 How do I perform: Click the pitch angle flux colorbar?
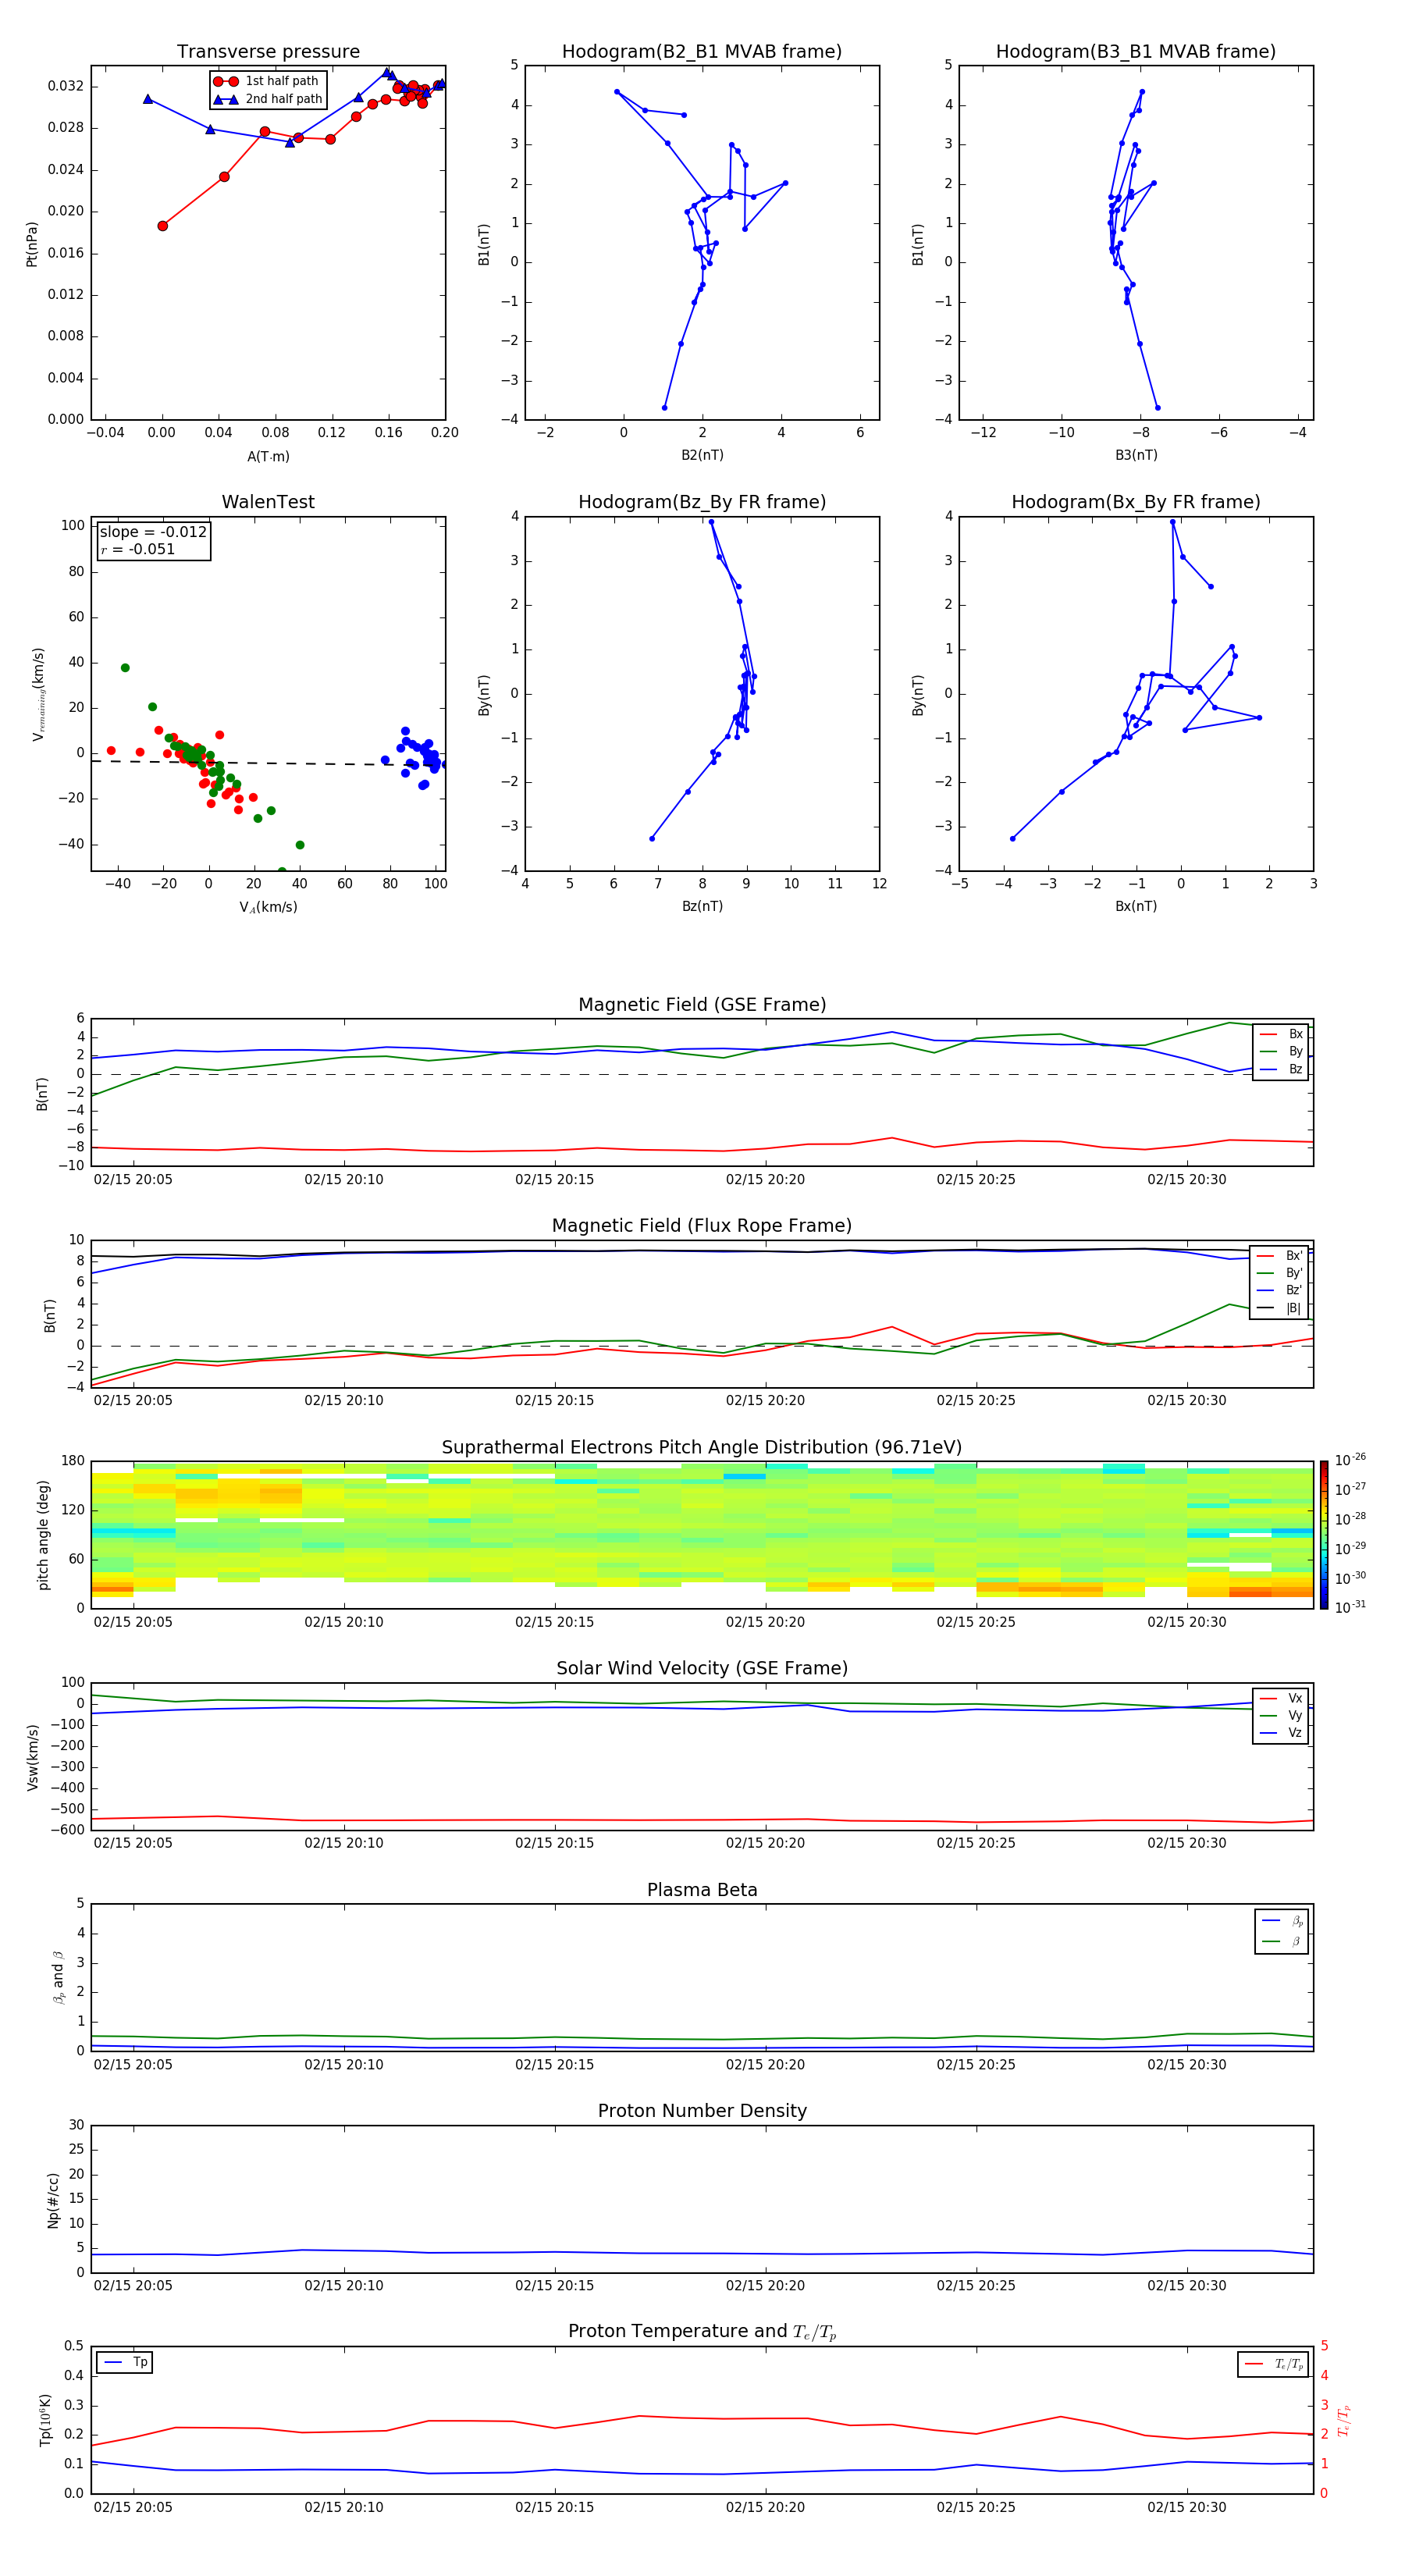[x=1324, y=1535]
